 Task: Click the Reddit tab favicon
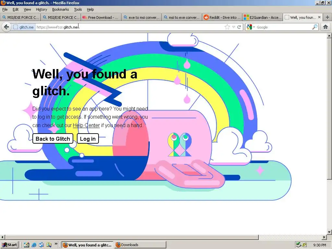tap(206, 18)
